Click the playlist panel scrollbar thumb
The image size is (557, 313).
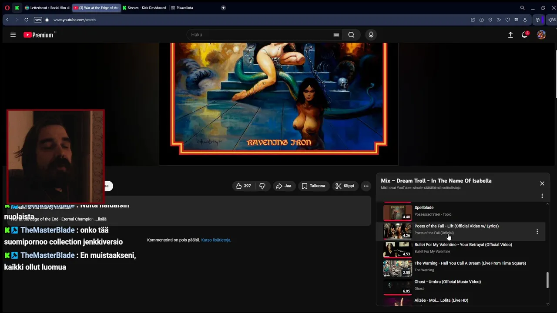[548, 280]
